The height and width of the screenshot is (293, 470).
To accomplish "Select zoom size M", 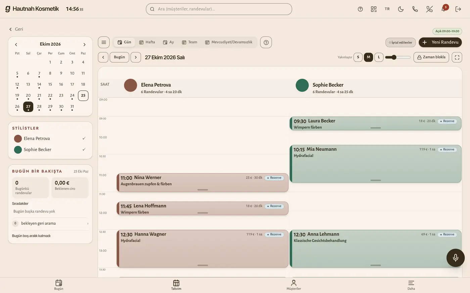I will 368,57.
